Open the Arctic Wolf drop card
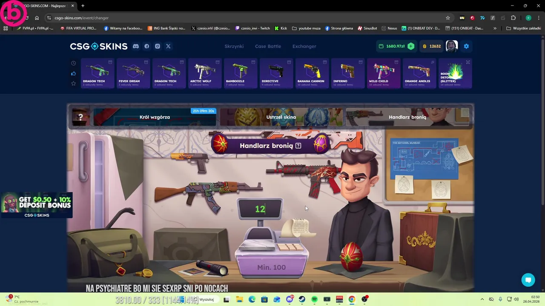This screenshot has width=545, height=306. 204,74
